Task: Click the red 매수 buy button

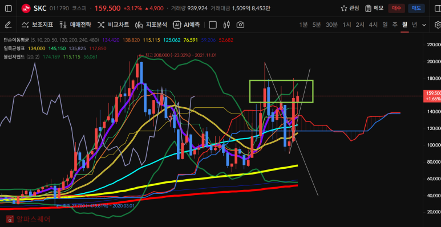Action: (x=397, y=9)
